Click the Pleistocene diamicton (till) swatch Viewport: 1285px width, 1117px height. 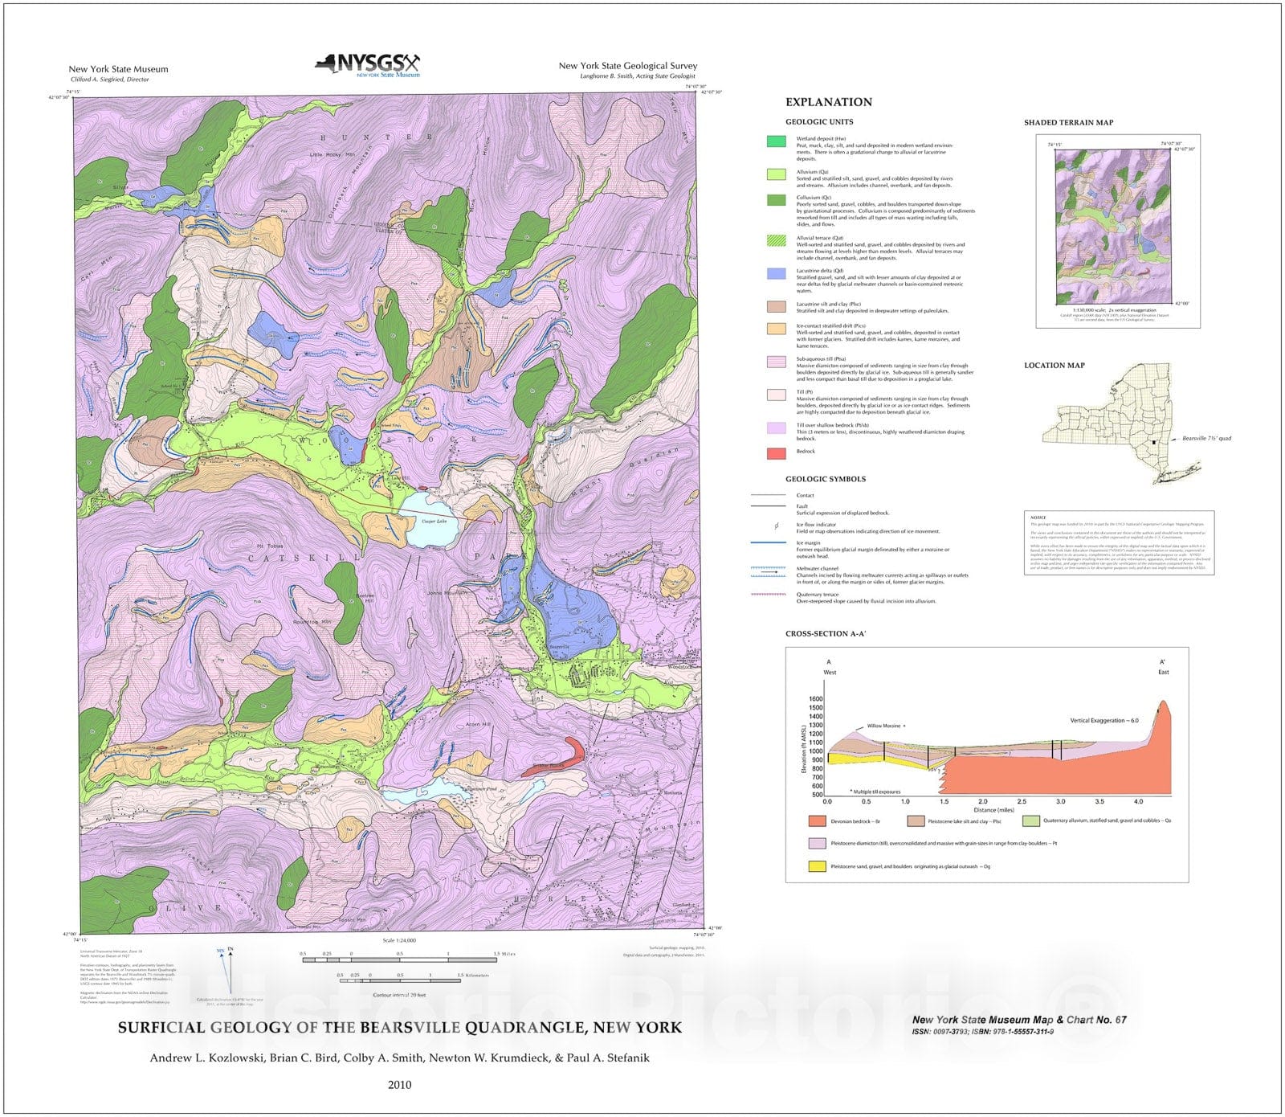pos(817,844)
